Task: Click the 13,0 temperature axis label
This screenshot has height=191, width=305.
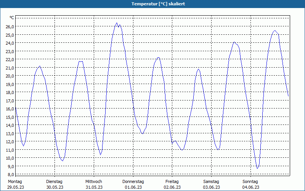Action: pyautogui.click(x=10, y=133)
